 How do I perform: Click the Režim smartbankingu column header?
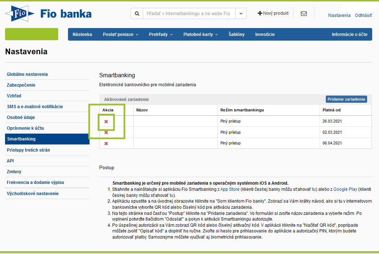click(x=242, y=110)
